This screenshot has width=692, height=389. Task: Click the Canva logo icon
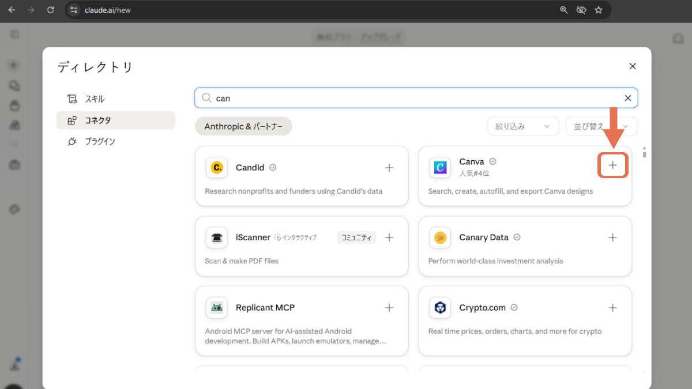(x=440, y=168)
